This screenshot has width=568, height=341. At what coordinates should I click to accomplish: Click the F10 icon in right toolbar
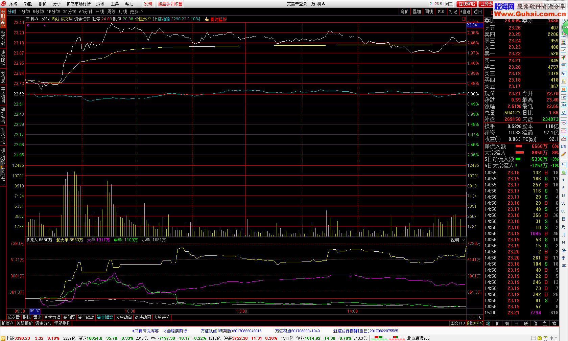coord(564,73)
